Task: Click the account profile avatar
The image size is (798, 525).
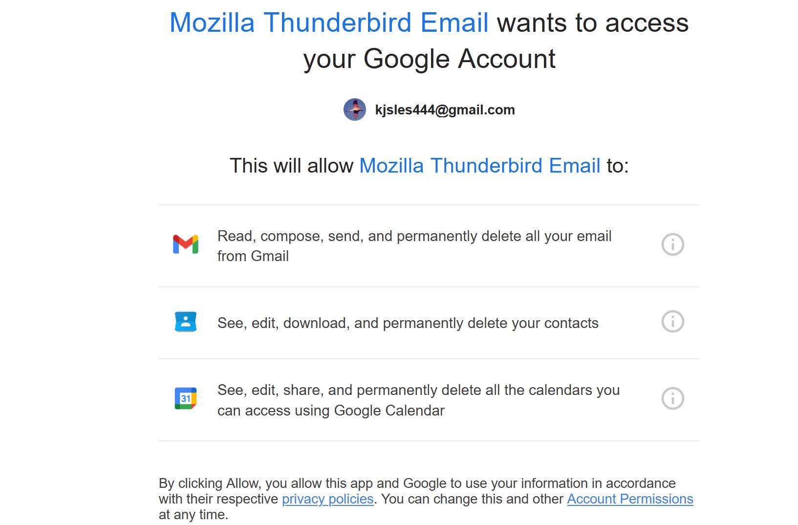Action: [354, 109]
